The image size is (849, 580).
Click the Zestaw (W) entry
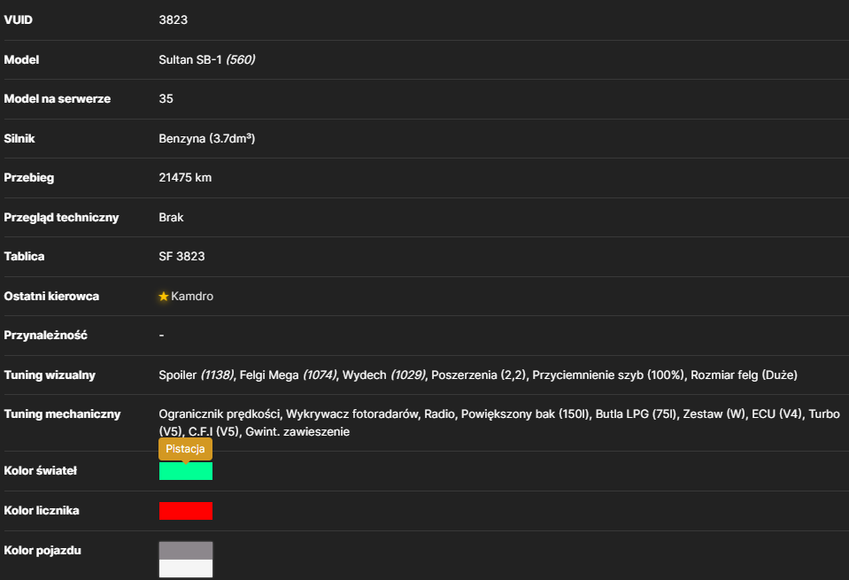tap(714, 414)
